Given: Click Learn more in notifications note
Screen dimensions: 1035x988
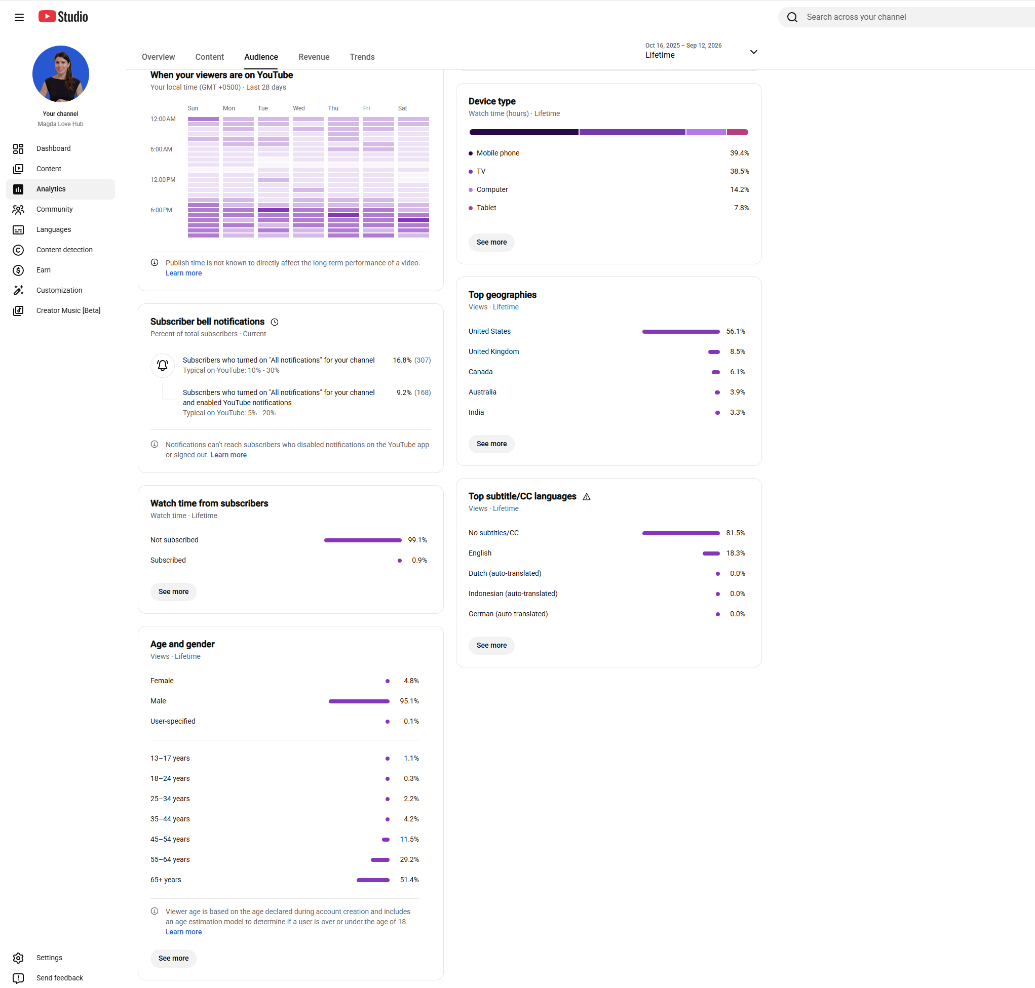Looking at the screenshot, I should 228,455.
